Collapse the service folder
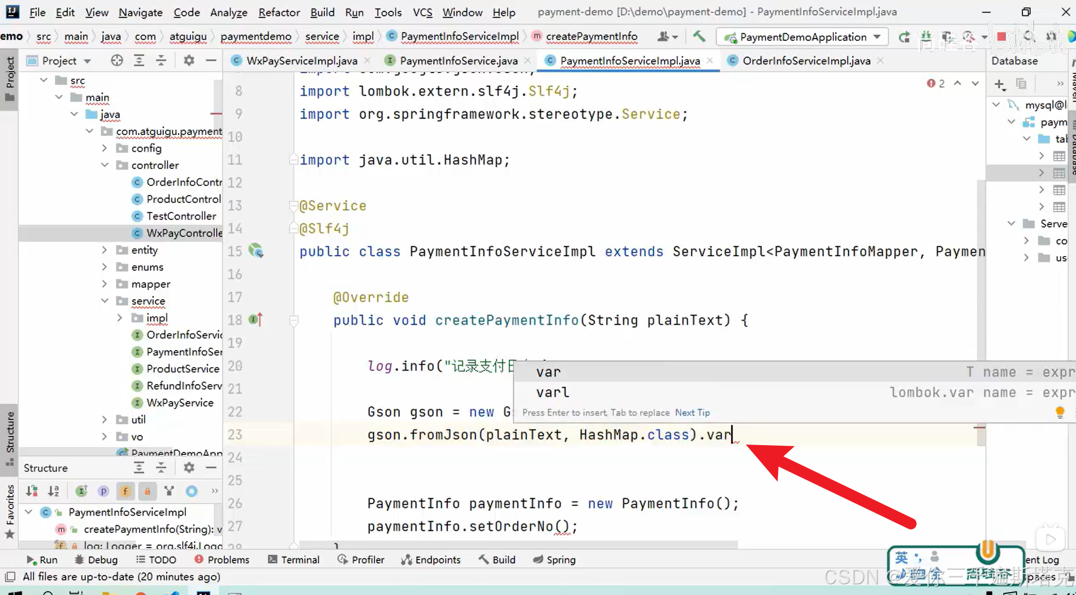This screenshot has width=1076, height=595. 105,301
